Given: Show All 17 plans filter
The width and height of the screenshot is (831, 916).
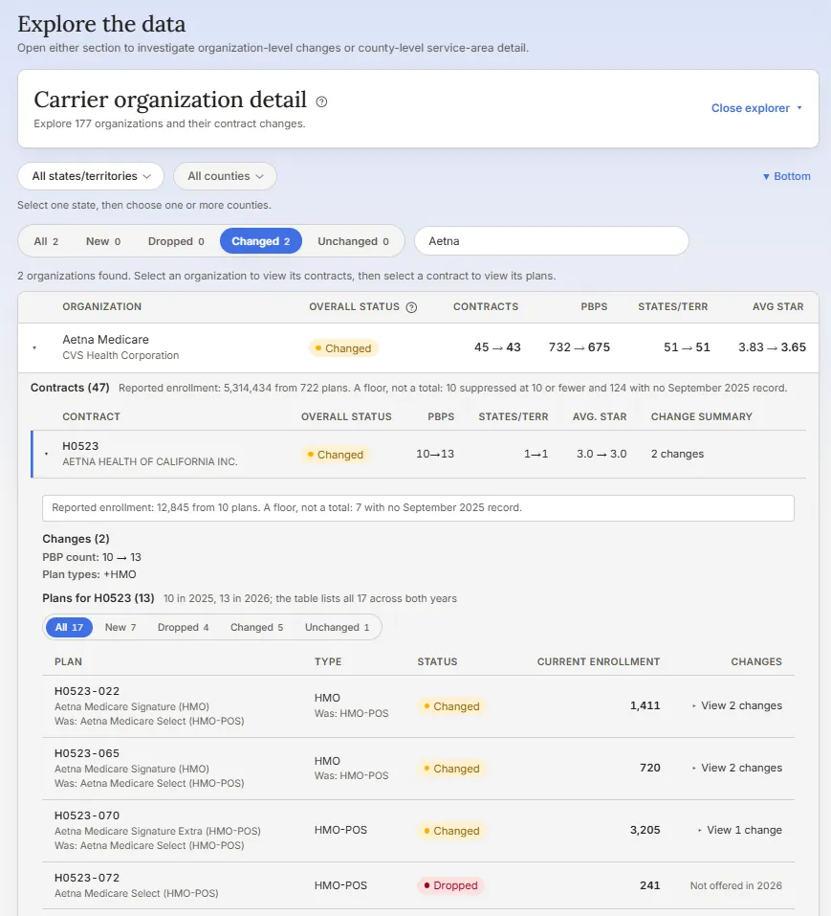Looking at the screenshot, I should (69, 627).
